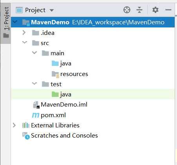The width and height of the screenshot is (177, 165).
Task: Collapse the test folder
Action: (34, 83)
